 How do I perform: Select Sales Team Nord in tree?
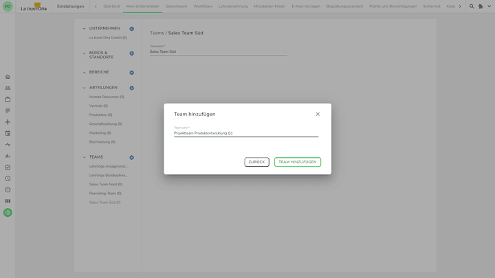pyautogui.click(x=105, y=184)
